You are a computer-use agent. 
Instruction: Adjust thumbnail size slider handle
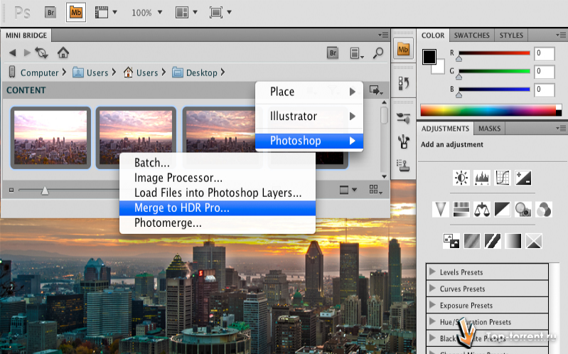(45, 191)
